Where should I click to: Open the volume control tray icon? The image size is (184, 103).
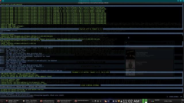click(114, 101)
